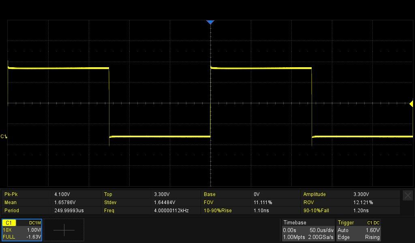Click the yellow C1 channel badge

(9, 223)
